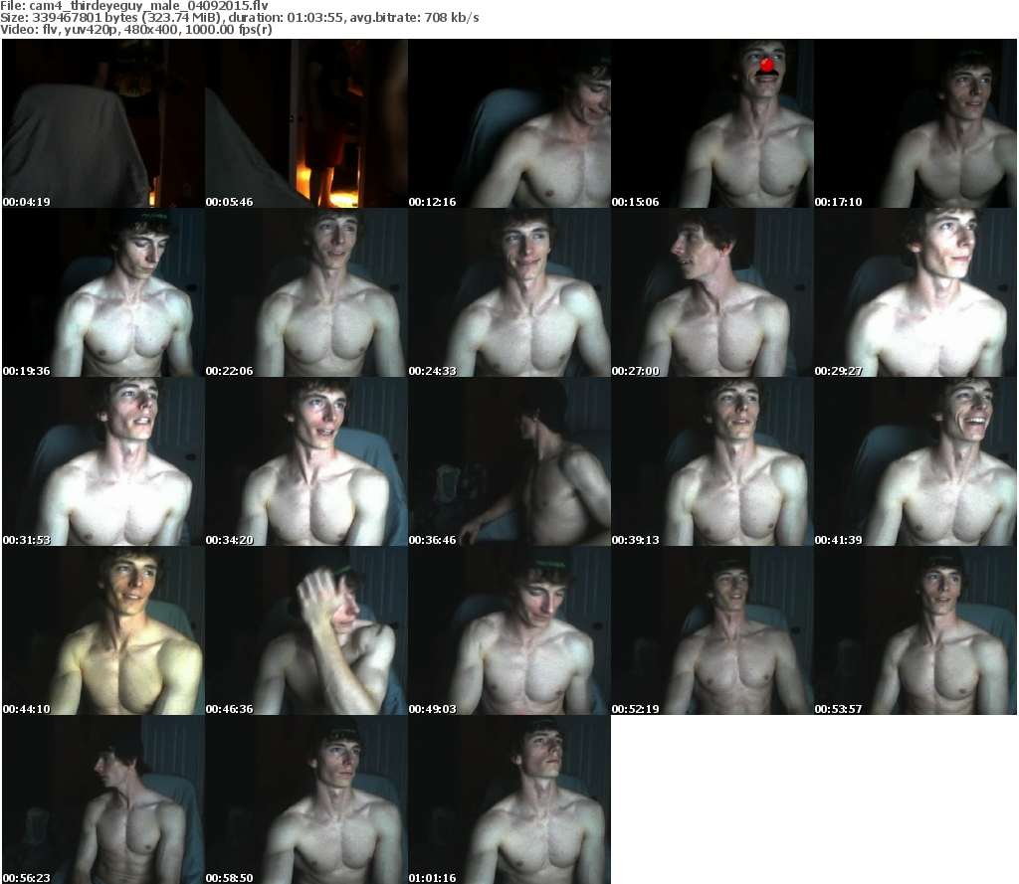Select the thumbnail at 00:05:46

(306, 123)
